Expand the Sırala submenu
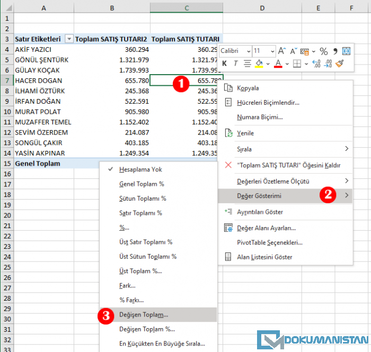The height and width of the screenshot is (352, 371). coord(347,149)
